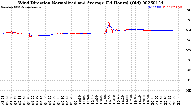
Task: Click the 15:45 time label
Action: tap(118, 100)
